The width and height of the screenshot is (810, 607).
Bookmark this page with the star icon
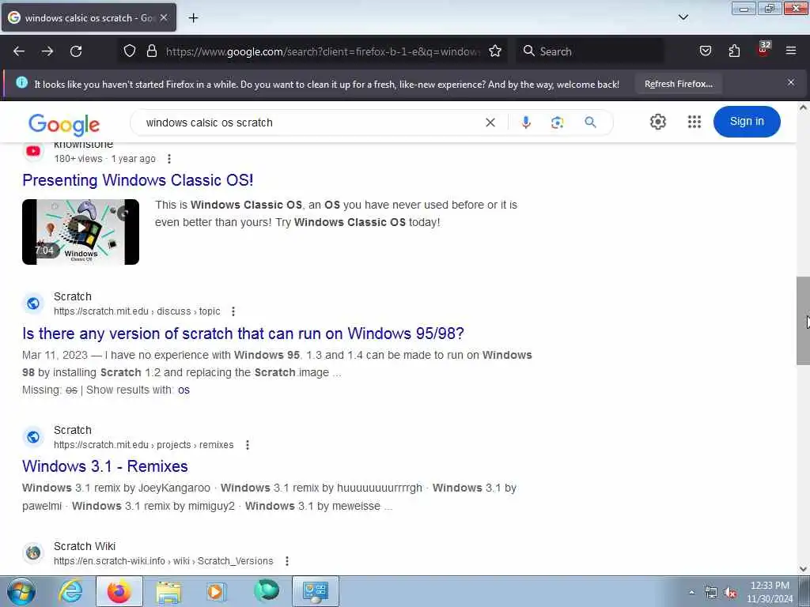pyautogui.click(x=495, y=51)
